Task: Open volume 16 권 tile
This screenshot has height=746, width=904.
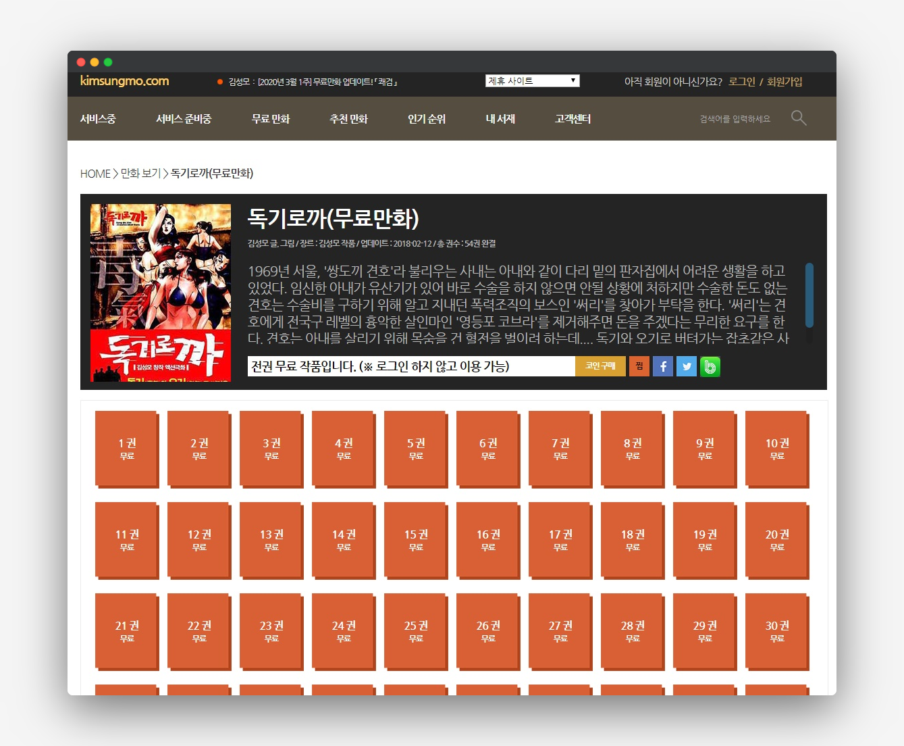Action: click(x=488, y=540)
